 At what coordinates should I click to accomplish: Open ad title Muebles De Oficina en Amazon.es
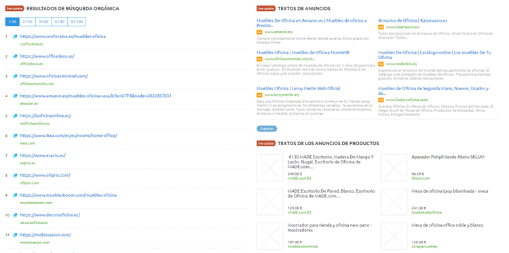pos(312,22)
